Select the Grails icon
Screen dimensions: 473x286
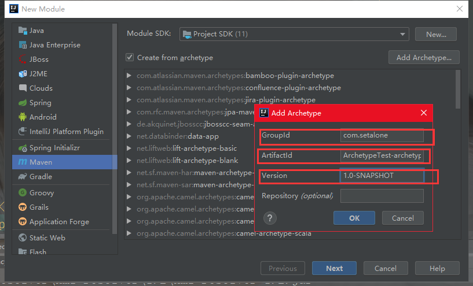23,207
